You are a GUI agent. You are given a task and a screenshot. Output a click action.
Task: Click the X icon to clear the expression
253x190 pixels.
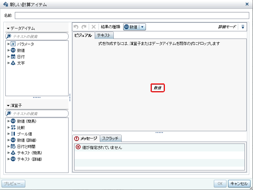pyautogui.click(x=93, y=27)
